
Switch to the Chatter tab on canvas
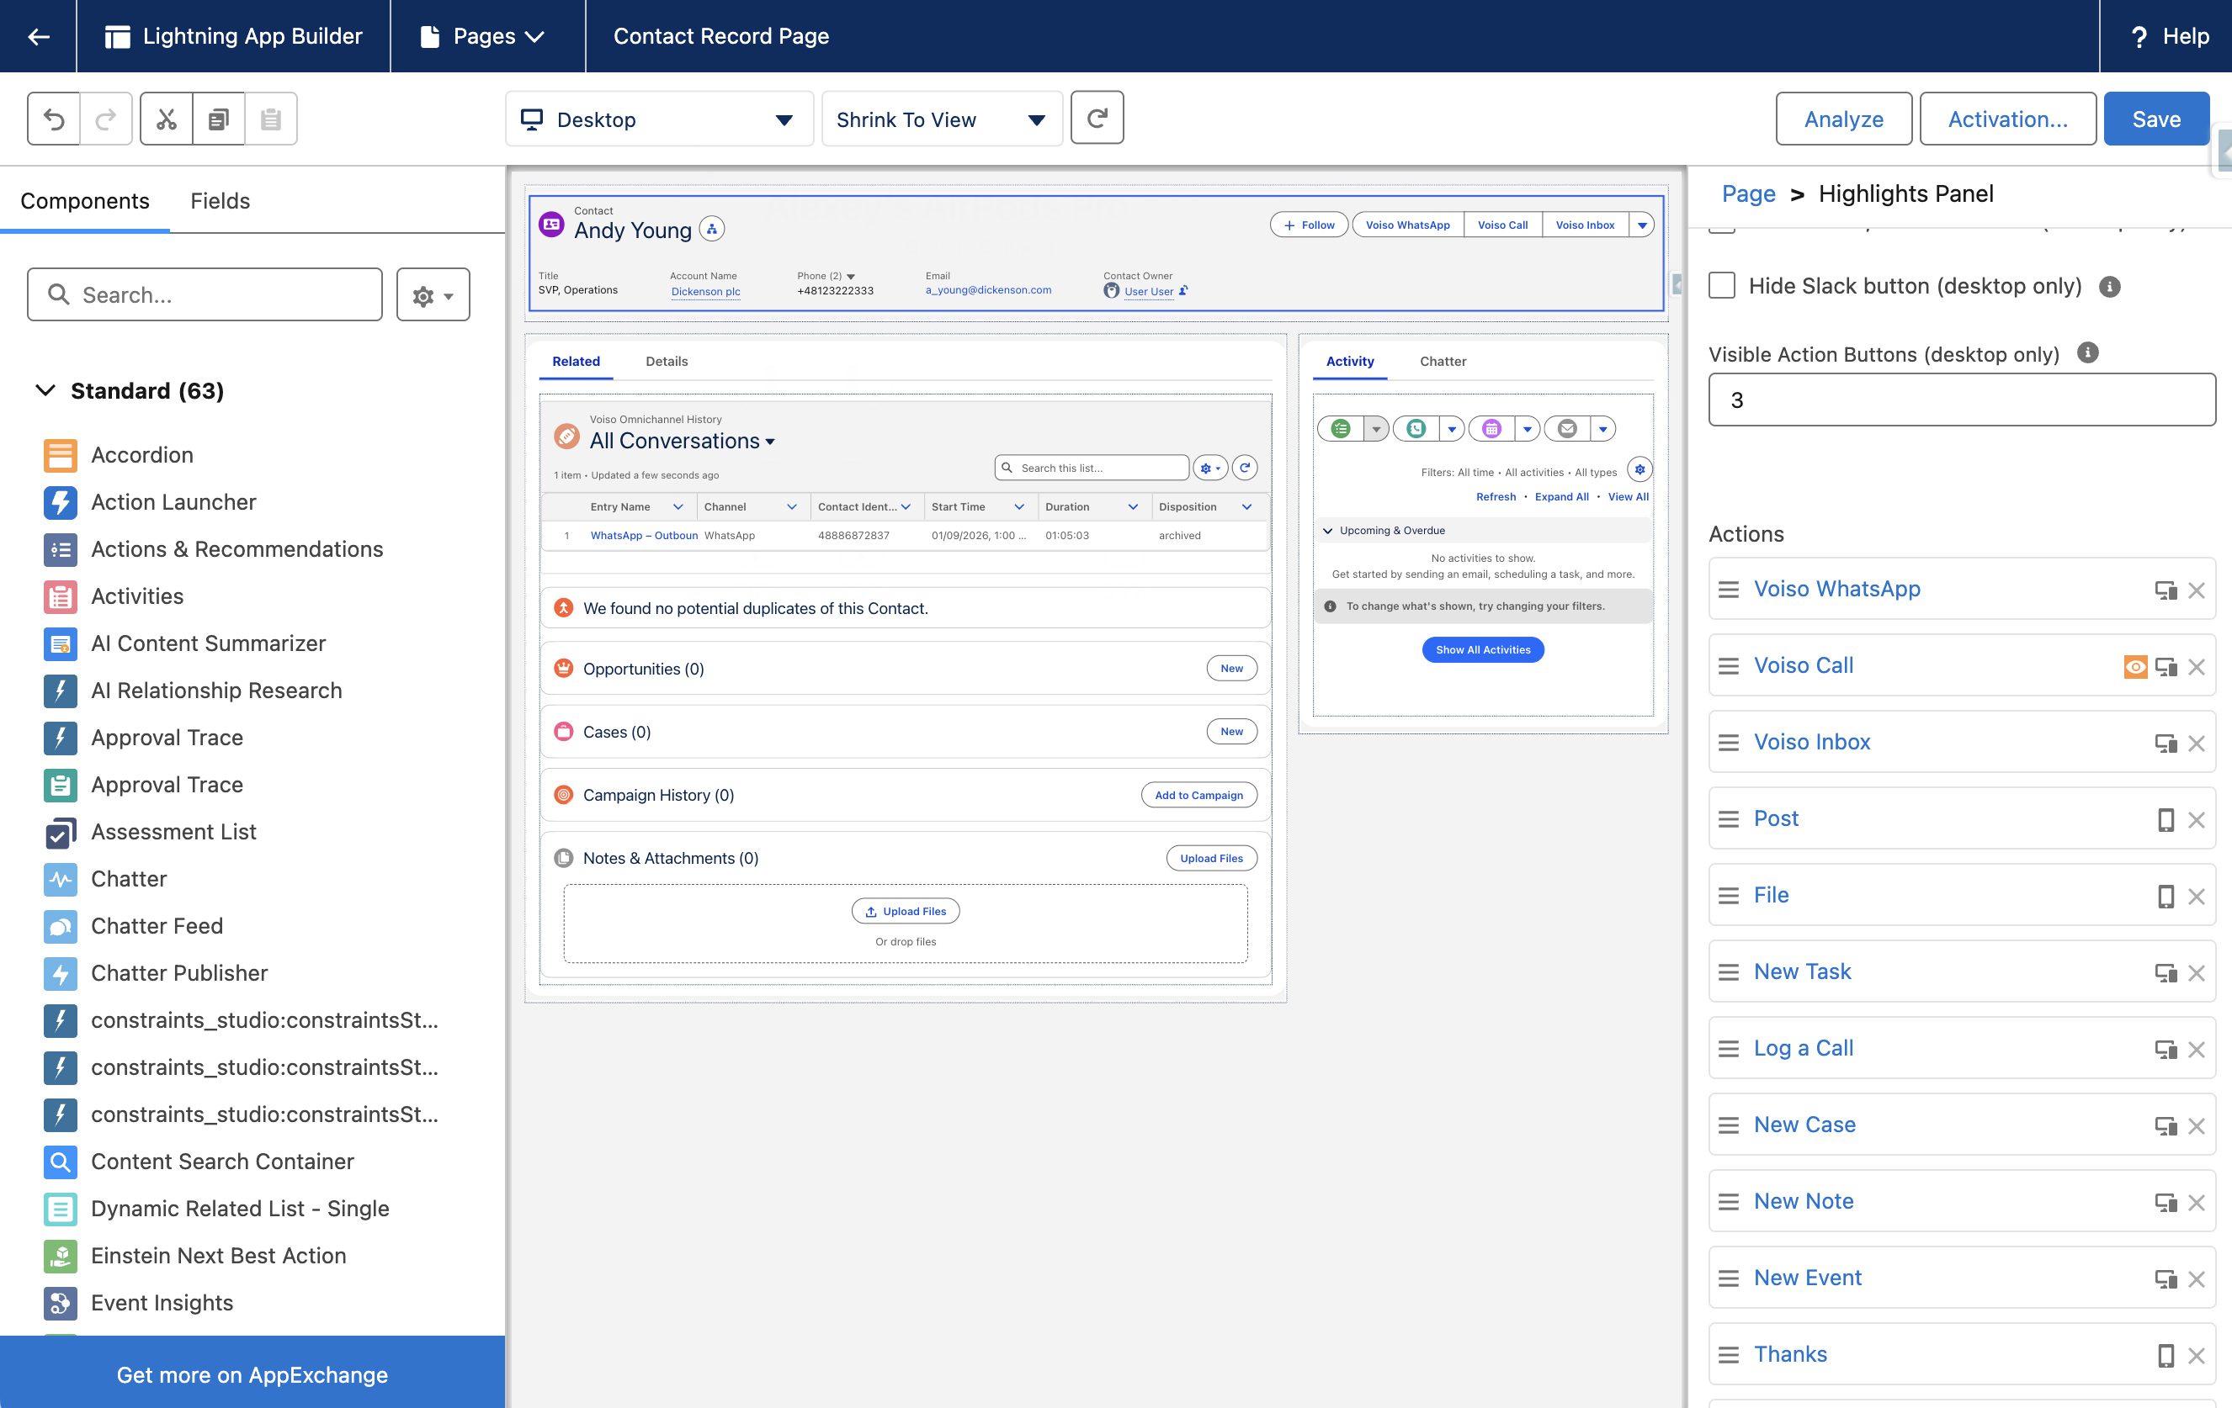click(x=1443, y=362)
